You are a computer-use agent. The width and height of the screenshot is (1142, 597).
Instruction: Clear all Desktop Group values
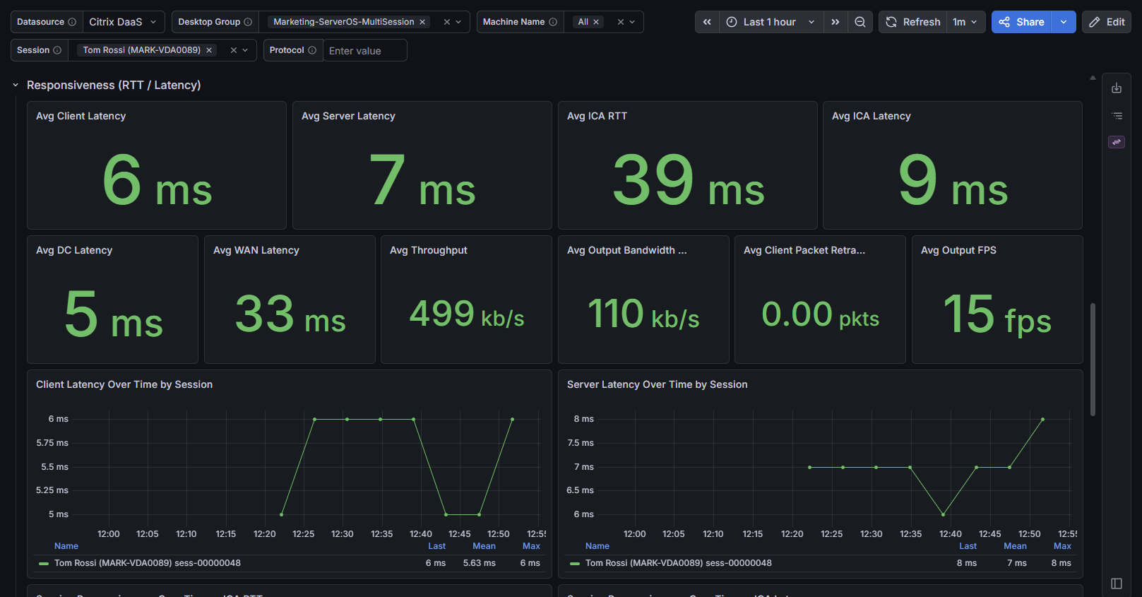pyautogui.click(x=446, y=22)
